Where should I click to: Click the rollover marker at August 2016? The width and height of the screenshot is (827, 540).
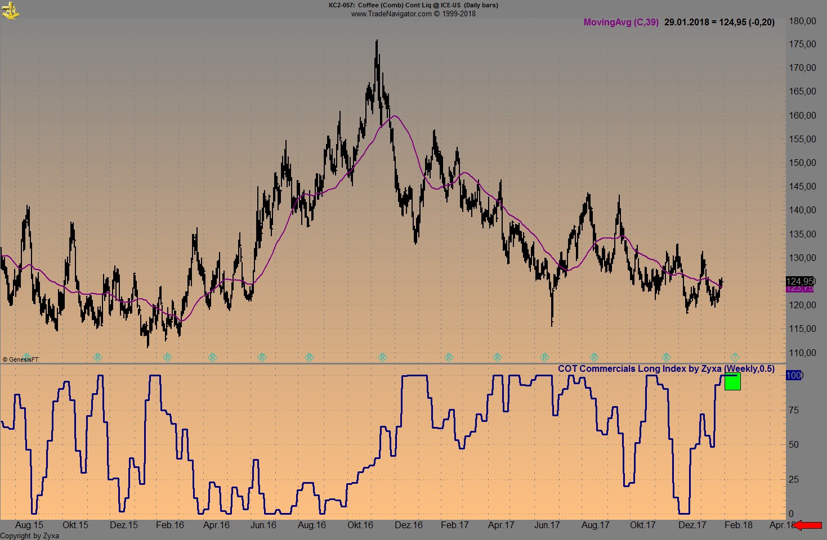pos(309,357)
